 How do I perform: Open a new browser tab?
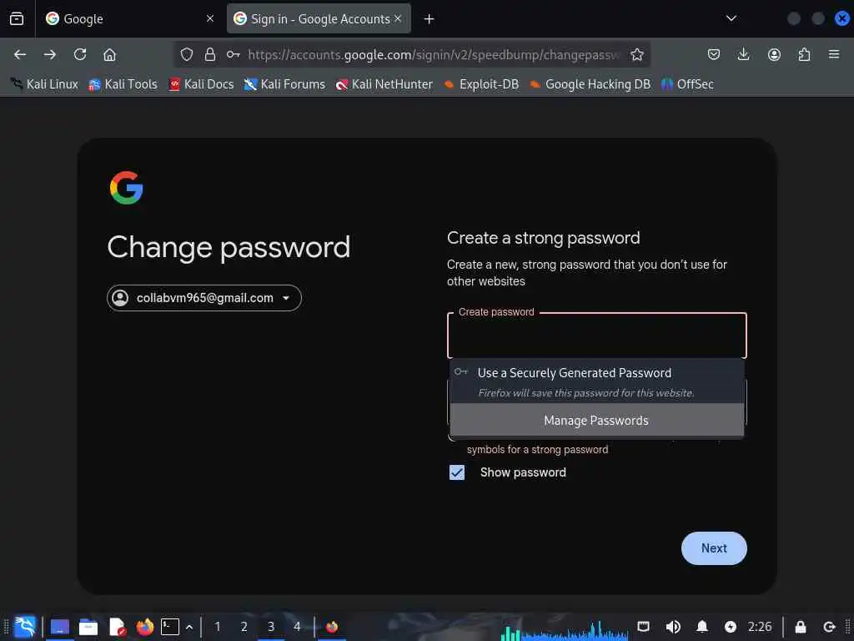coord(430,19)
